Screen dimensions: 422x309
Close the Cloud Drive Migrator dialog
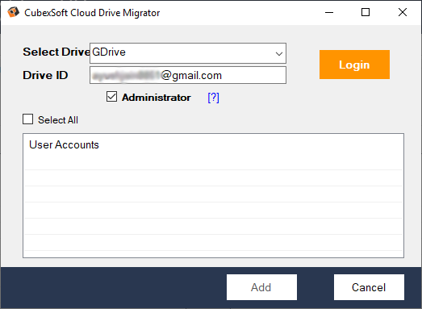(403, 12)
